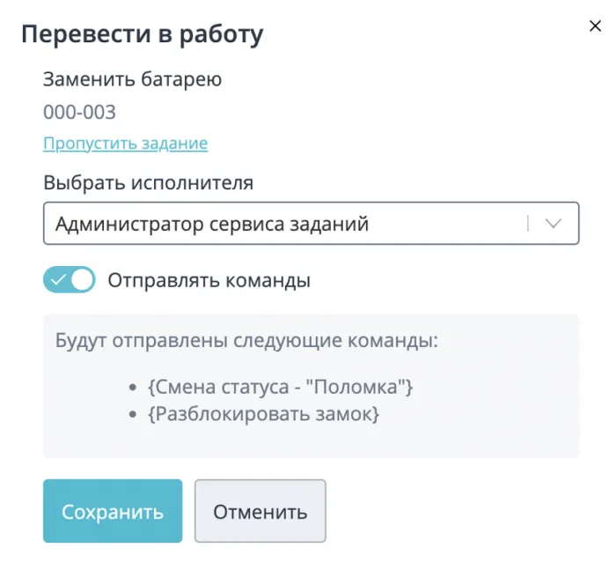This screenshot has width=616, height=563.
Task: Select the 'Администратор сервиса заданий' value text
Action: [212, 224]
